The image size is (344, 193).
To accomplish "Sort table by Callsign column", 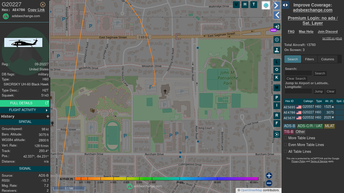I will [308, 101].
